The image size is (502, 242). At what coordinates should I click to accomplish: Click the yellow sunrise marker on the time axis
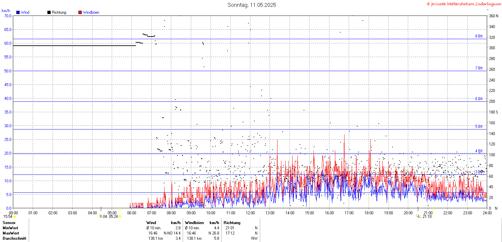pos(120,208)
